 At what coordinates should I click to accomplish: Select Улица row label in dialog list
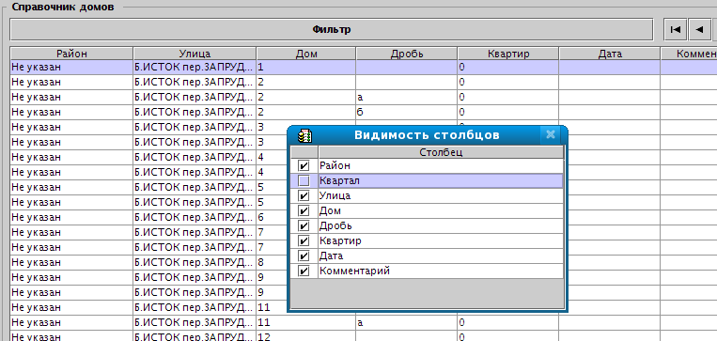tap(335, 195)
